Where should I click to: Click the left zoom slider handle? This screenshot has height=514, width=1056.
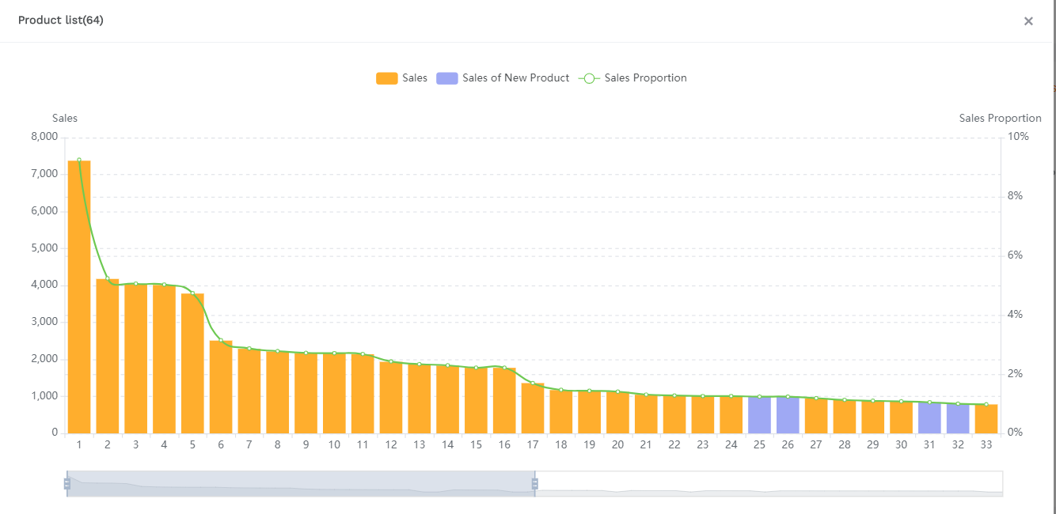tap(67, 484)
